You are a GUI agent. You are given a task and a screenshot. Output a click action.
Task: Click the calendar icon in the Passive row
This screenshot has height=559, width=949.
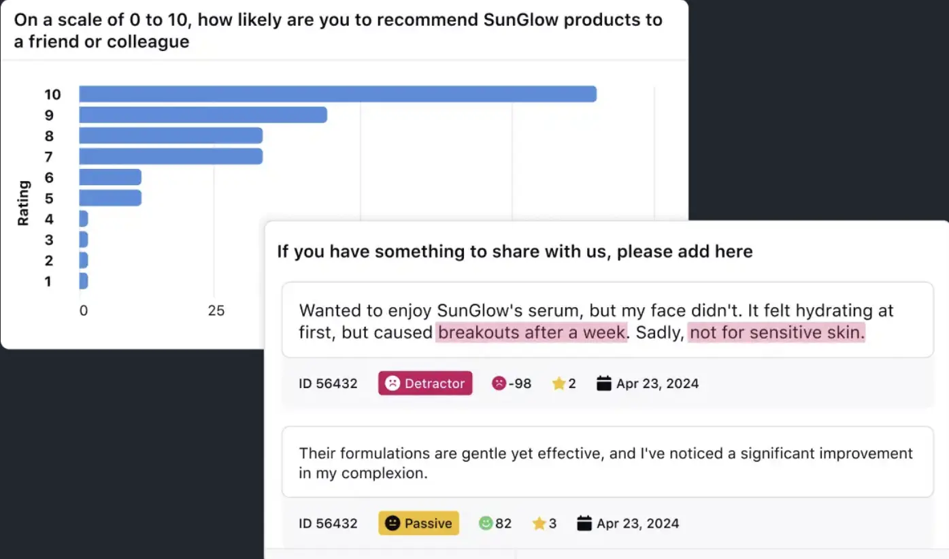(584, 524)
